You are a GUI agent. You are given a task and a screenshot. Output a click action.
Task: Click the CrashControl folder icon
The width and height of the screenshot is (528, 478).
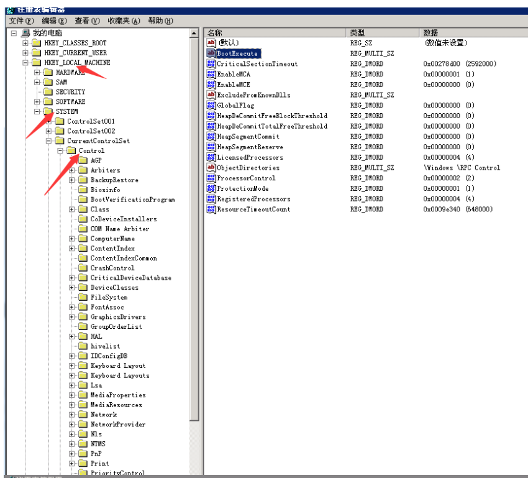tap(83, 268)
